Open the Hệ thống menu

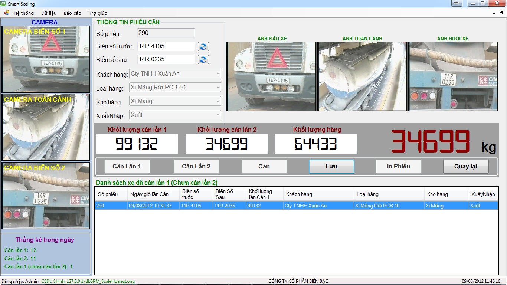pos(23,13)
